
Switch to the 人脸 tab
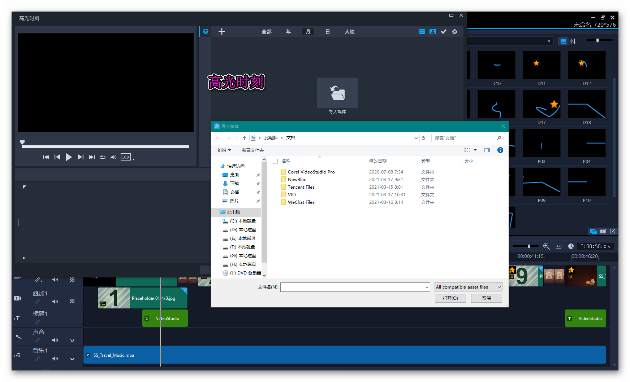point(350,32)
